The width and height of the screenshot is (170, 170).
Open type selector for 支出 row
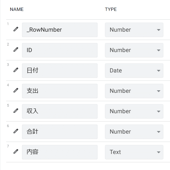coord(134,91)
